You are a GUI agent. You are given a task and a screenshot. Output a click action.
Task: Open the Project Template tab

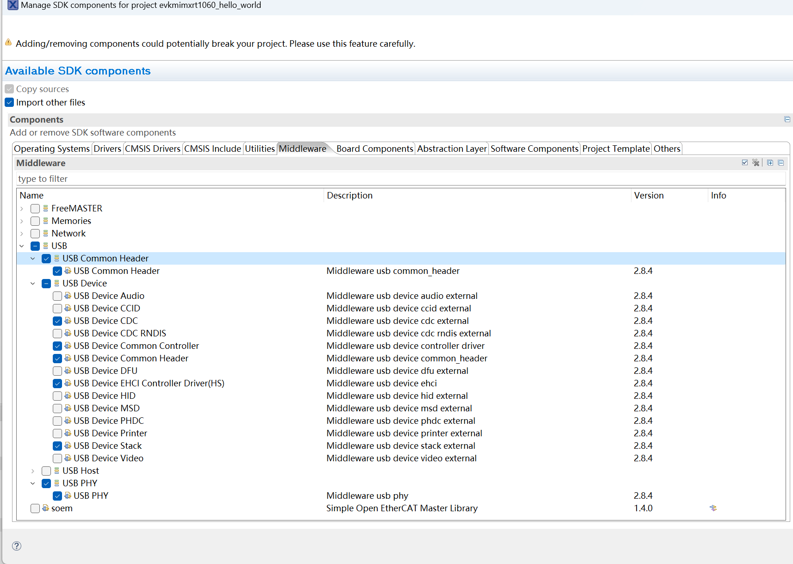point(616,149)
